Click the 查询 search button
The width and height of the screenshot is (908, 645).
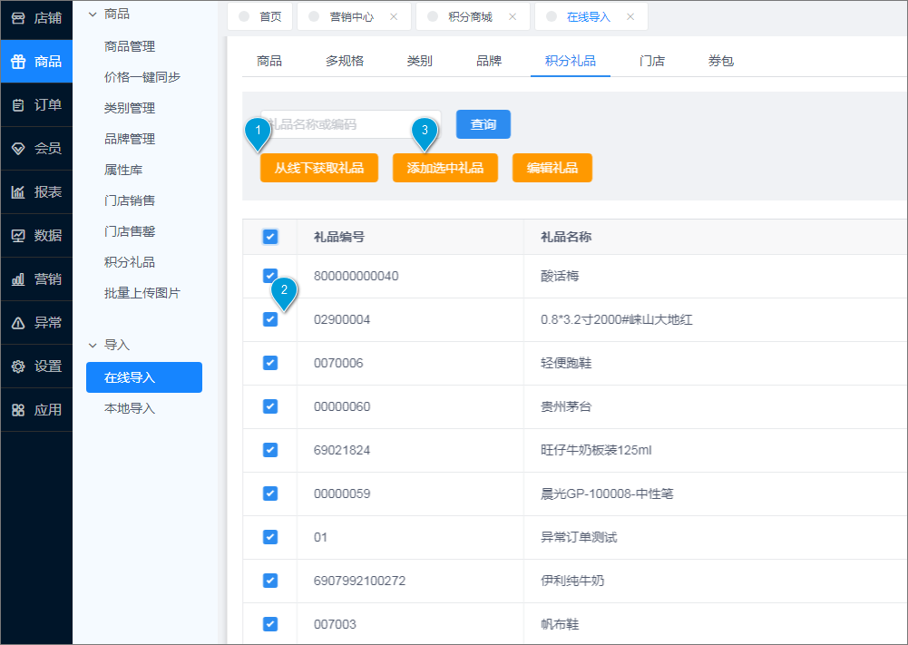(x=483, y=124)
